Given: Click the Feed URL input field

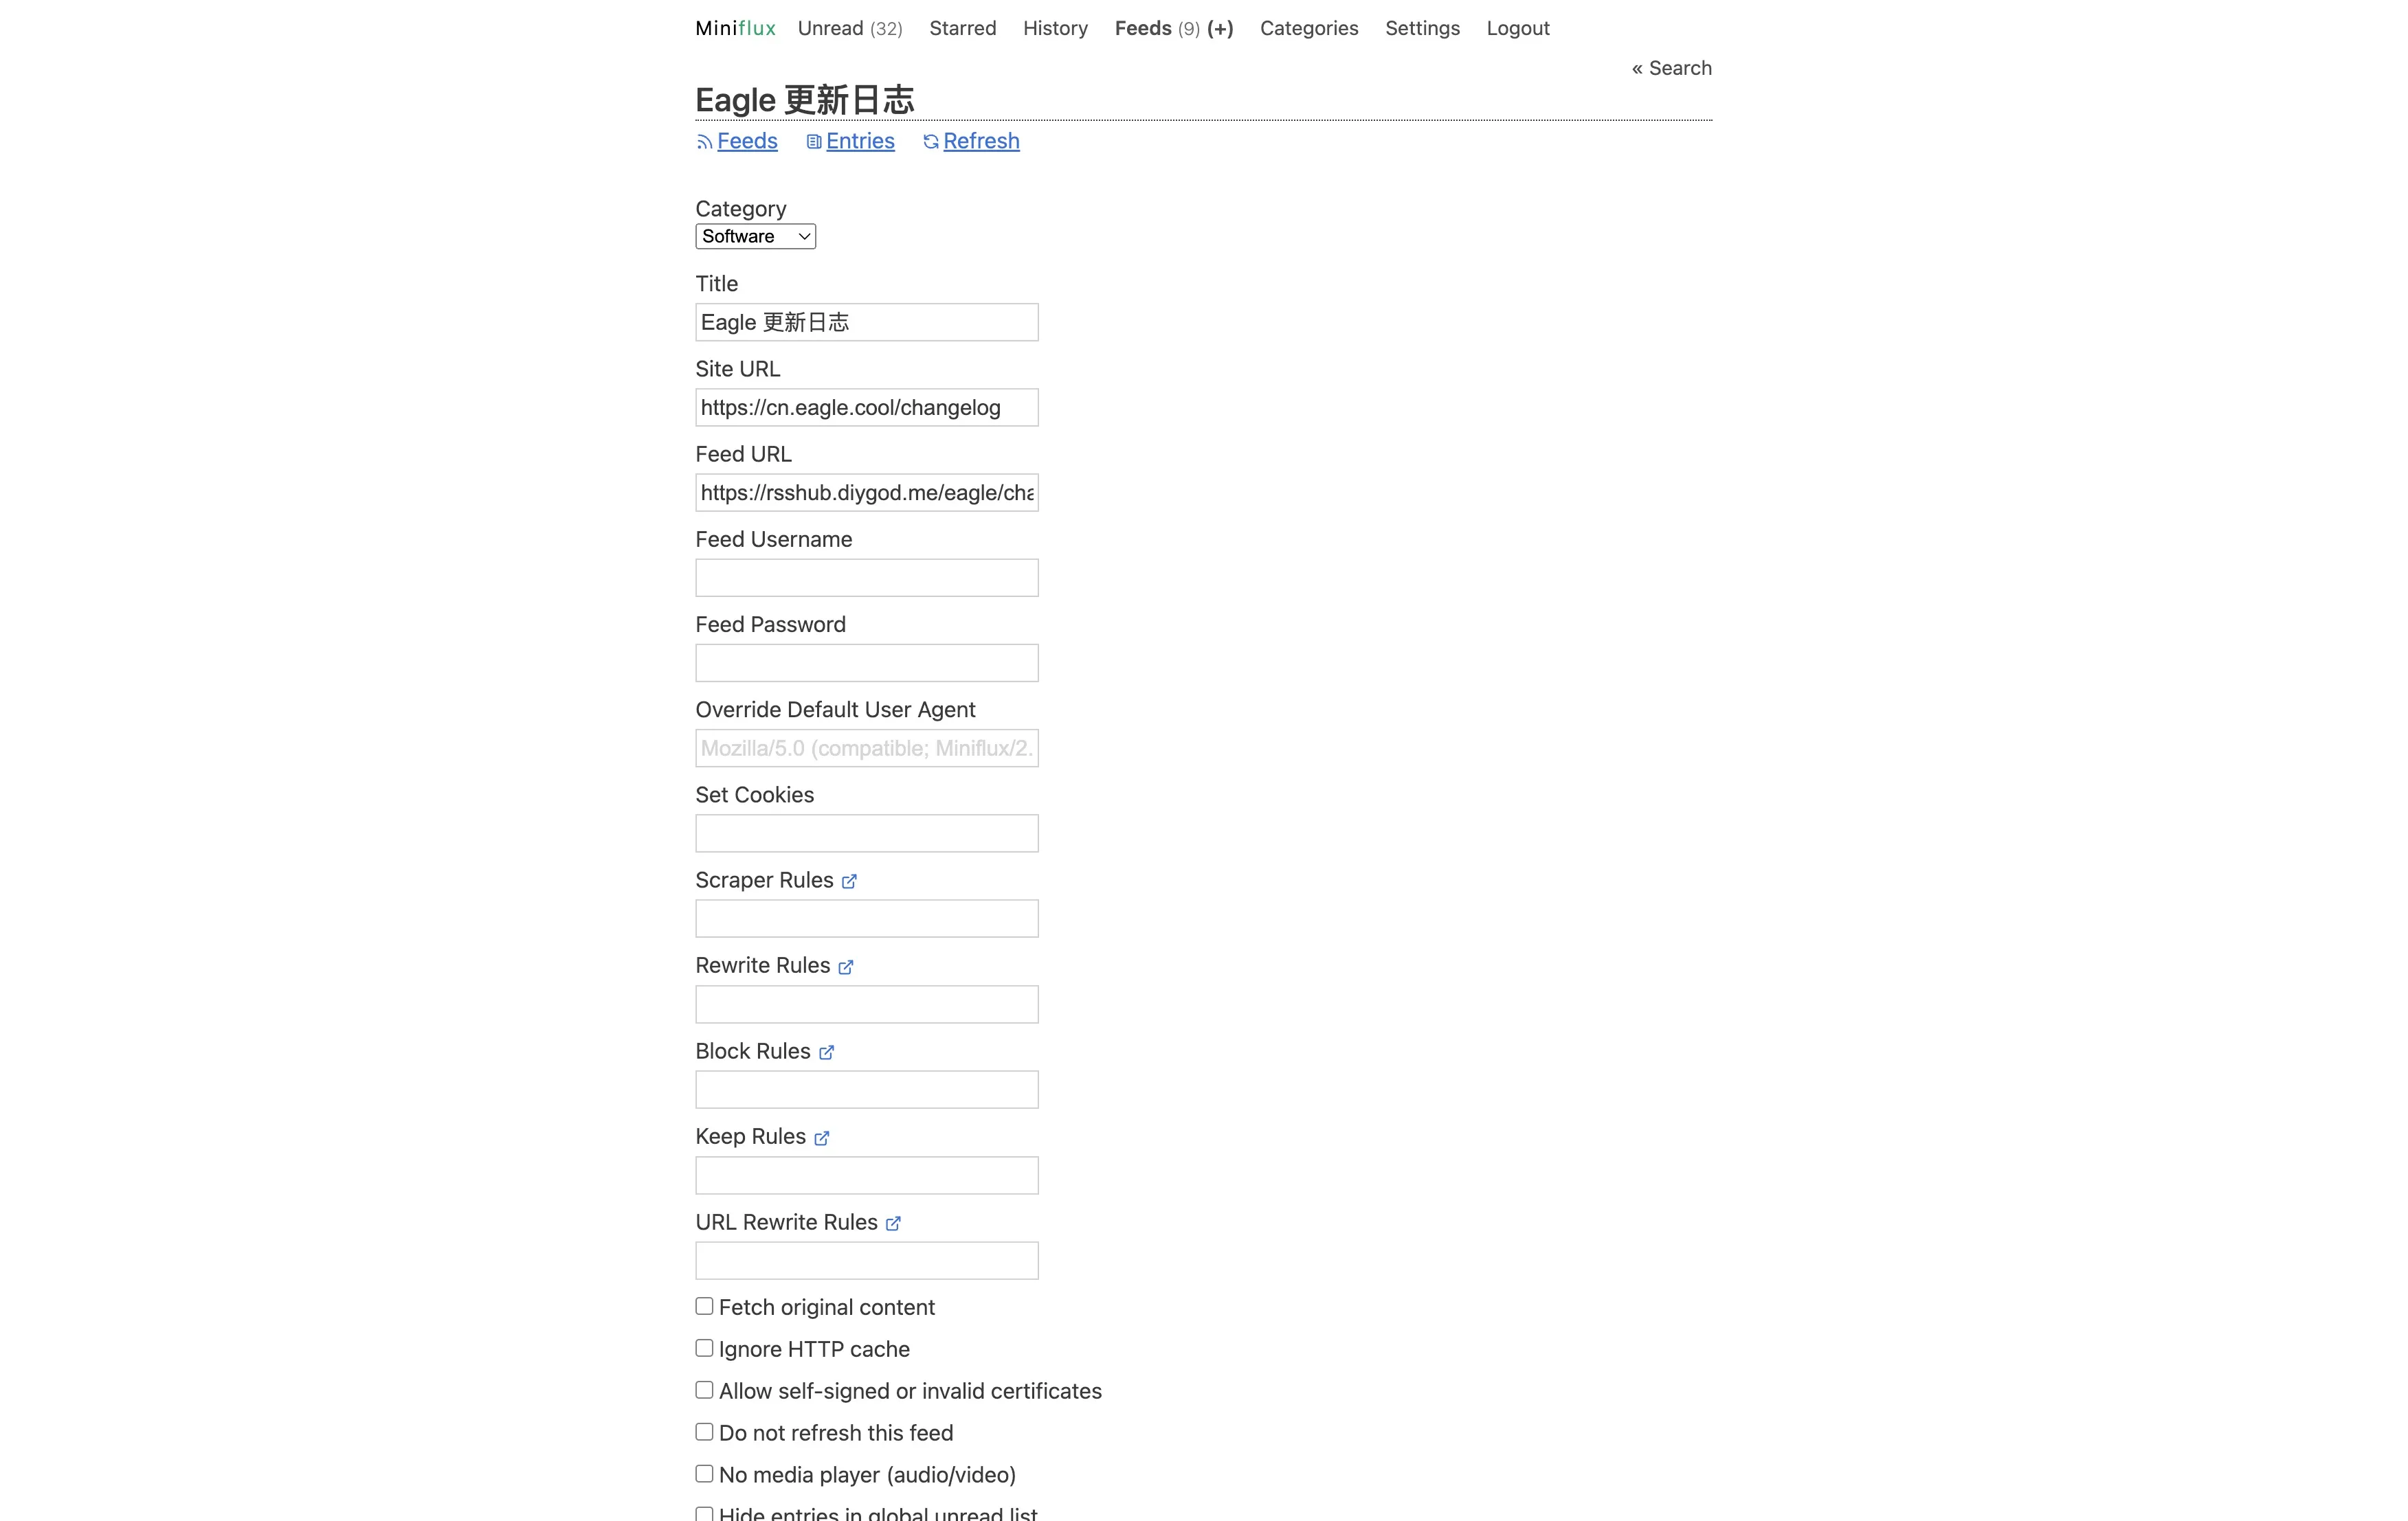Looking at the screenshot, I should click(866, 493).
